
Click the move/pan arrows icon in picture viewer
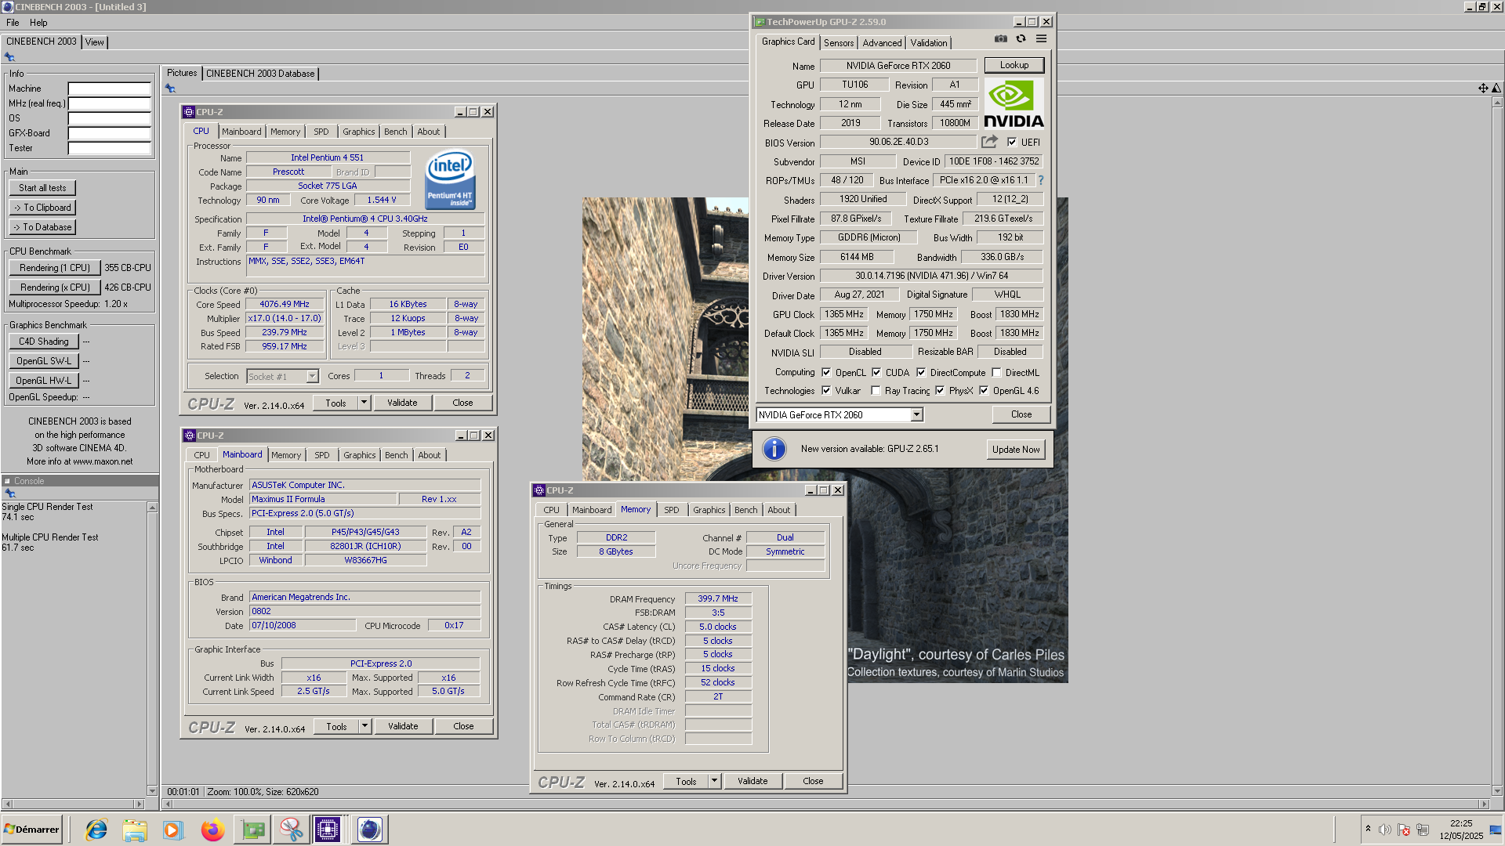[x=1483, y=89]
